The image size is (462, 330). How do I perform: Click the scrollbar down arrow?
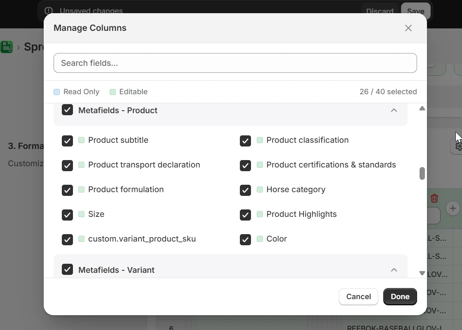422,273
